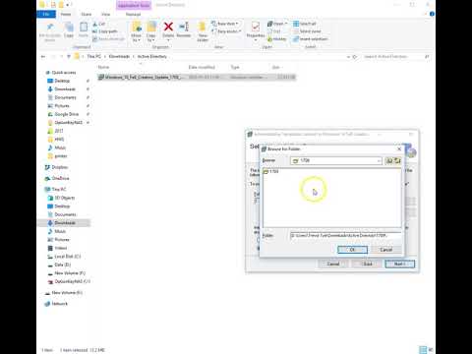Switch to the Home ribbon tab
The height and width of the screenshot is (354, 472).
(x=66, y=14)
